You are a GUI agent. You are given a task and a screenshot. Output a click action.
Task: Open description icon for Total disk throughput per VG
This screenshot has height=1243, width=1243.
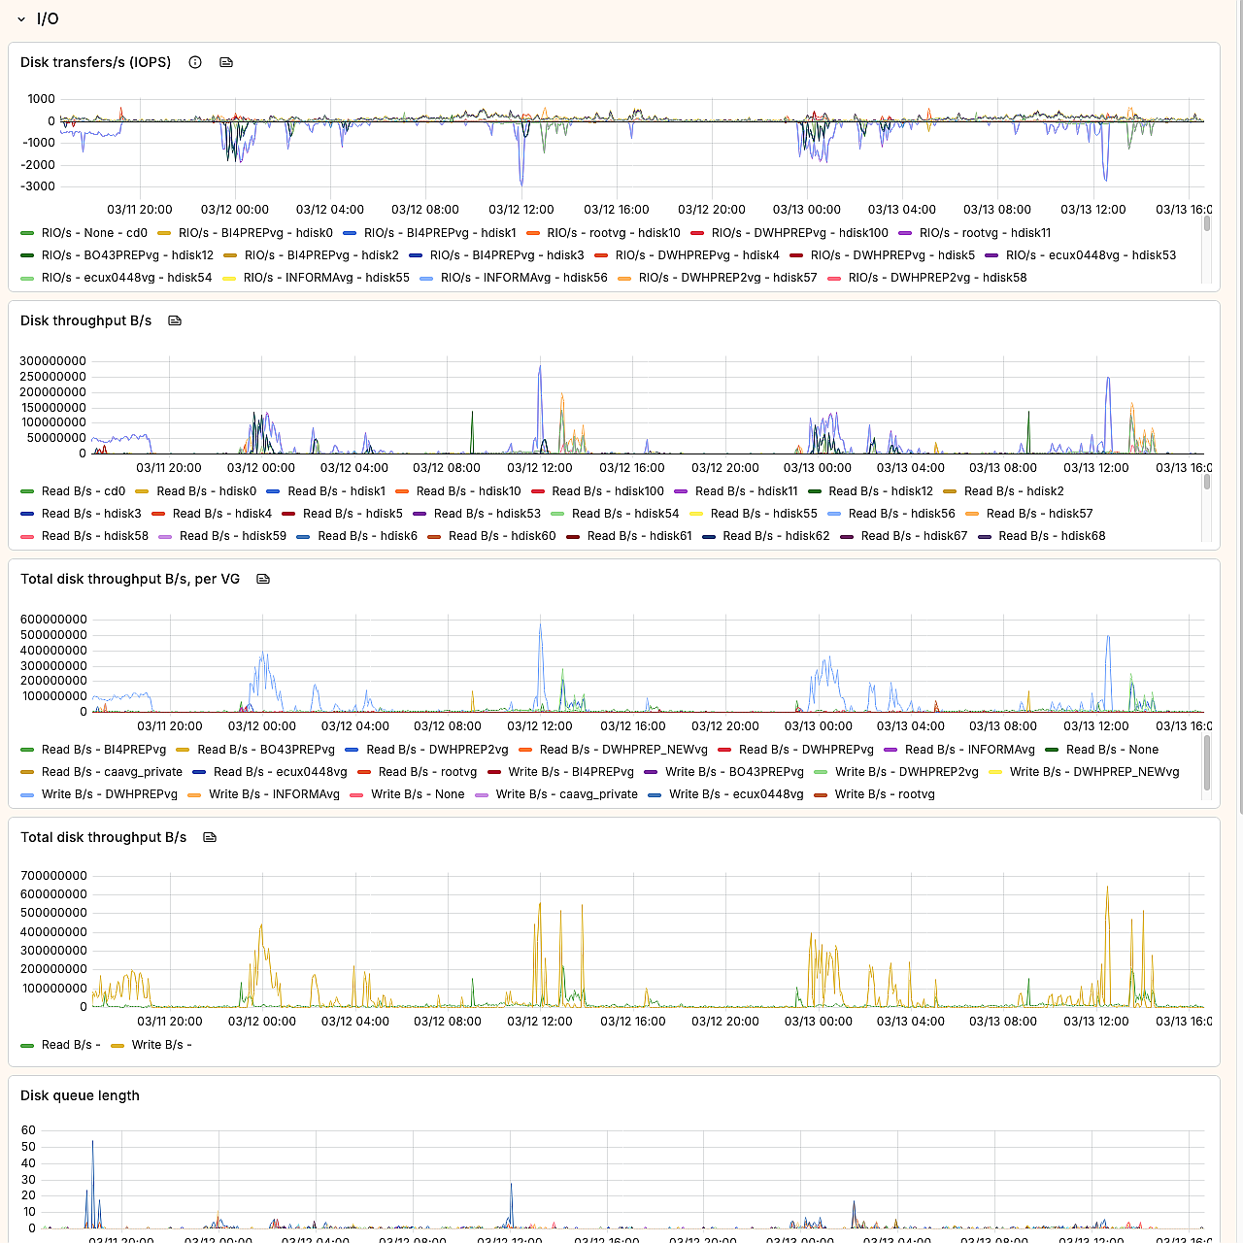click(263, 579)
